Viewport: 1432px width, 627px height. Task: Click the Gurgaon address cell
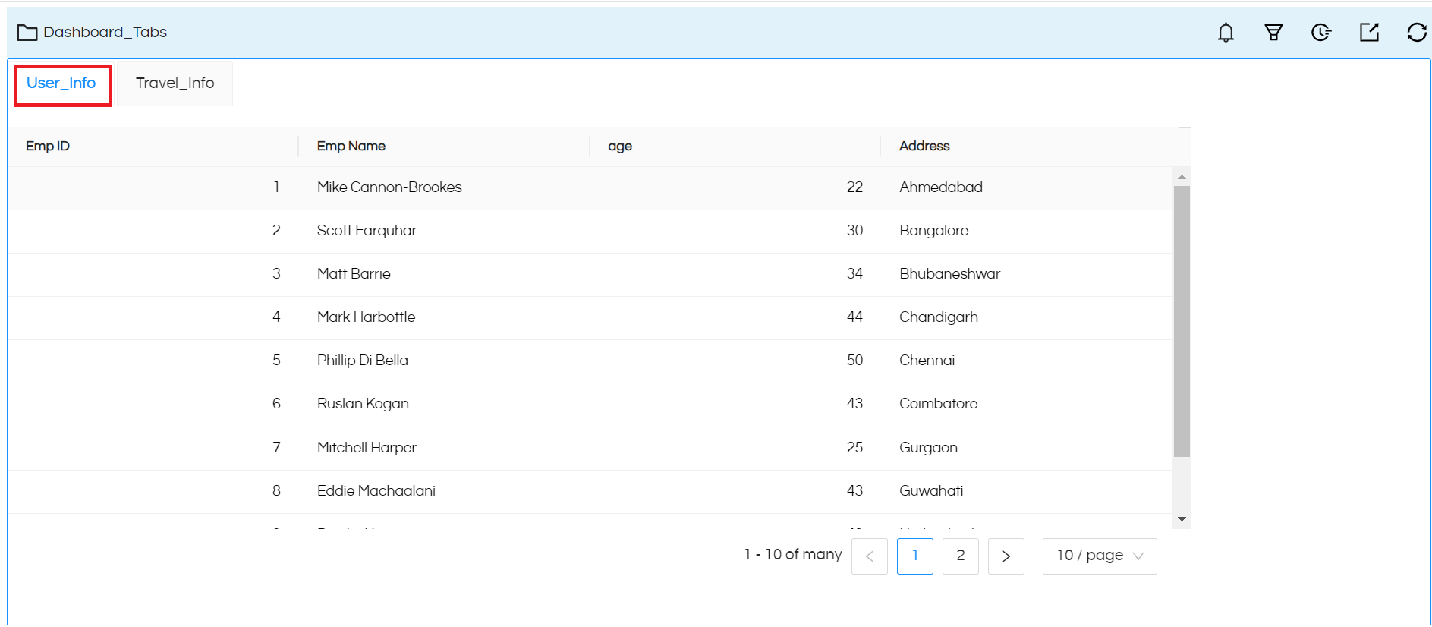tap(1027, 448)
